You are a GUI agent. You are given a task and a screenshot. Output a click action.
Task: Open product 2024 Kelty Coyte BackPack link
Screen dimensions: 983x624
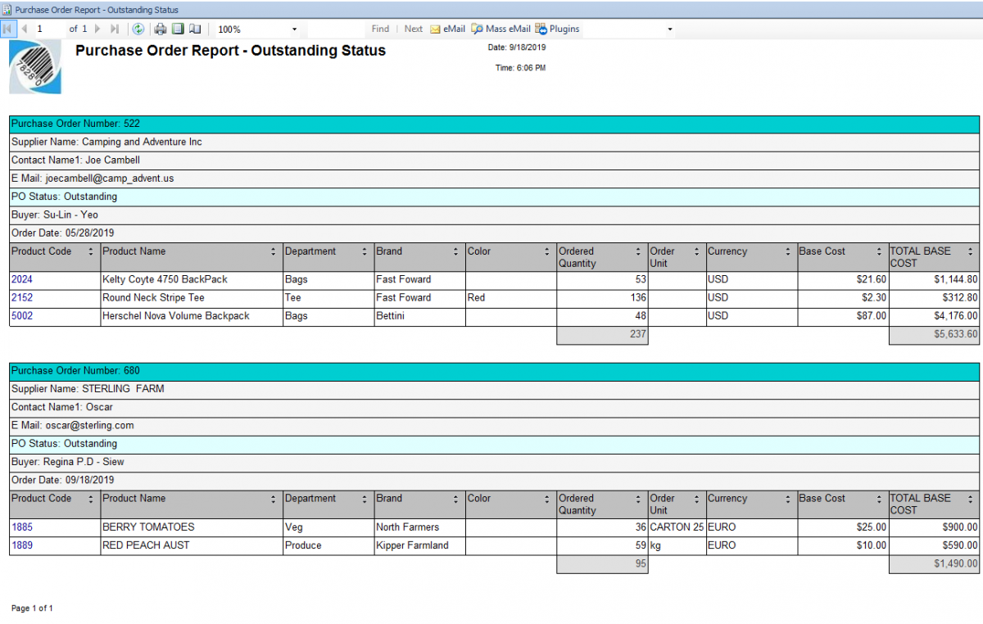coord(22,279)
